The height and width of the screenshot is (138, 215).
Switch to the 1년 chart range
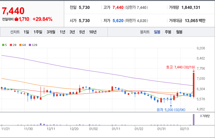point(62,32)
